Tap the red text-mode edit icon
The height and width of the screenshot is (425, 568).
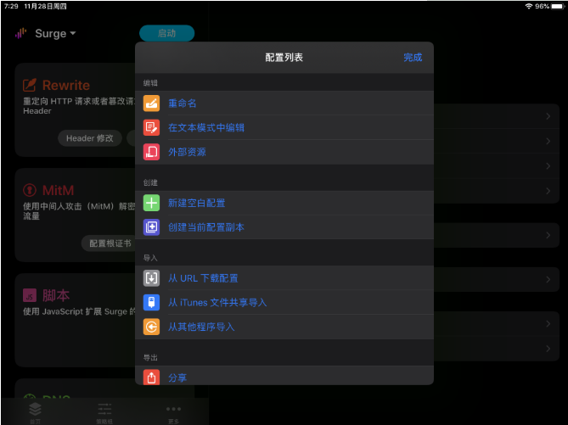[x=151, y=127]
